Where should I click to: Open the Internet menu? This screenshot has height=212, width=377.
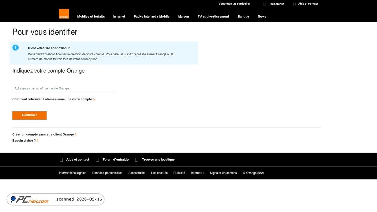coord(119,16)
